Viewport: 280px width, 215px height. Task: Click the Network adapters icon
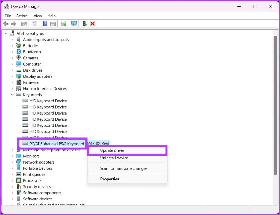18,162
